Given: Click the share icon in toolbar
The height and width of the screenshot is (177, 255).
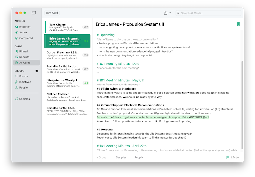Looking at the screenshot, I should point(166,13).
